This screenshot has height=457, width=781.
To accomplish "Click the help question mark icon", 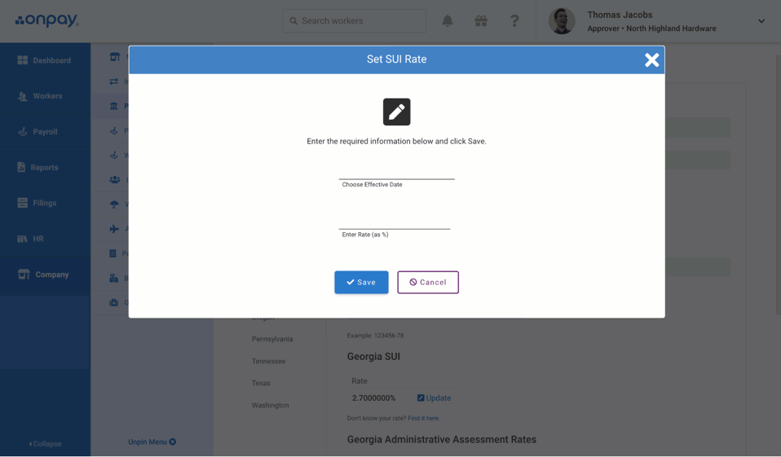I will coord(514,21).
